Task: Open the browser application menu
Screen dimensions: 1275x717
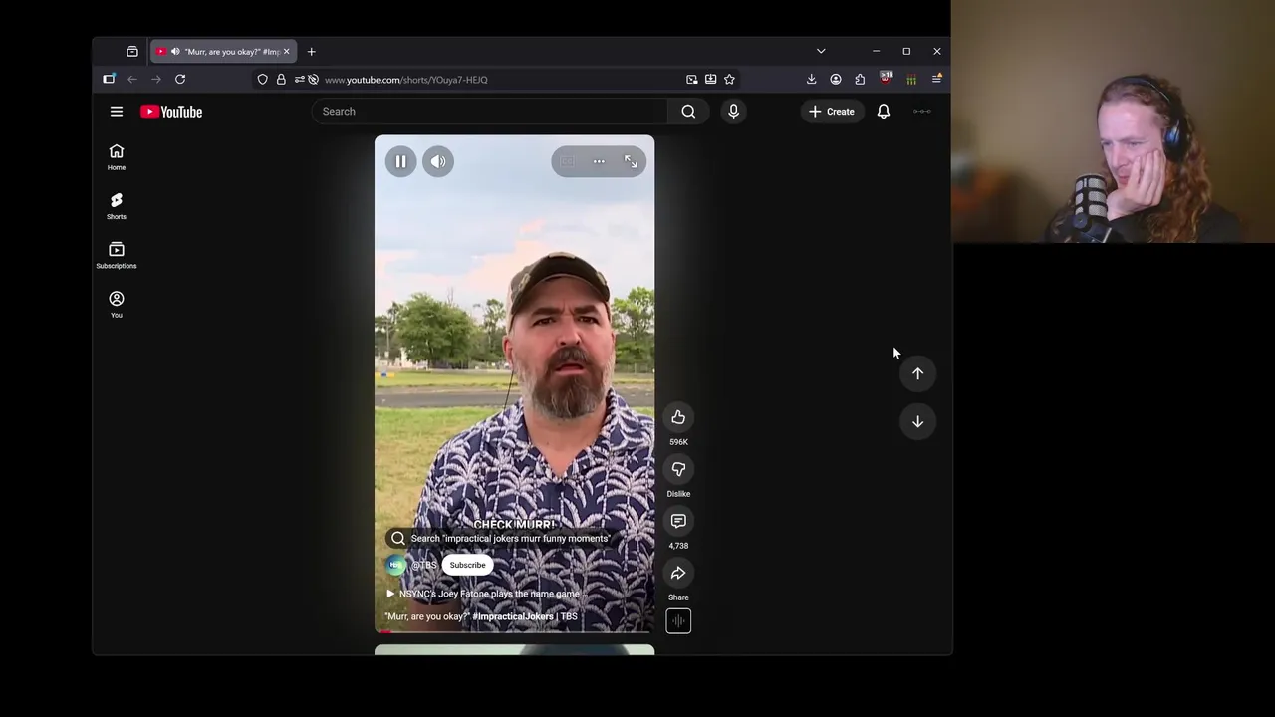Action: click(x=936, y=79)
